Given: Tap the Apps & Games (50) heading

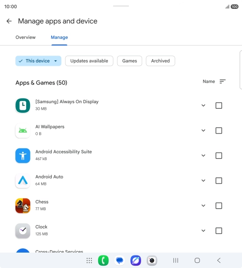Looking at the screenshot, I should (41, 83).
